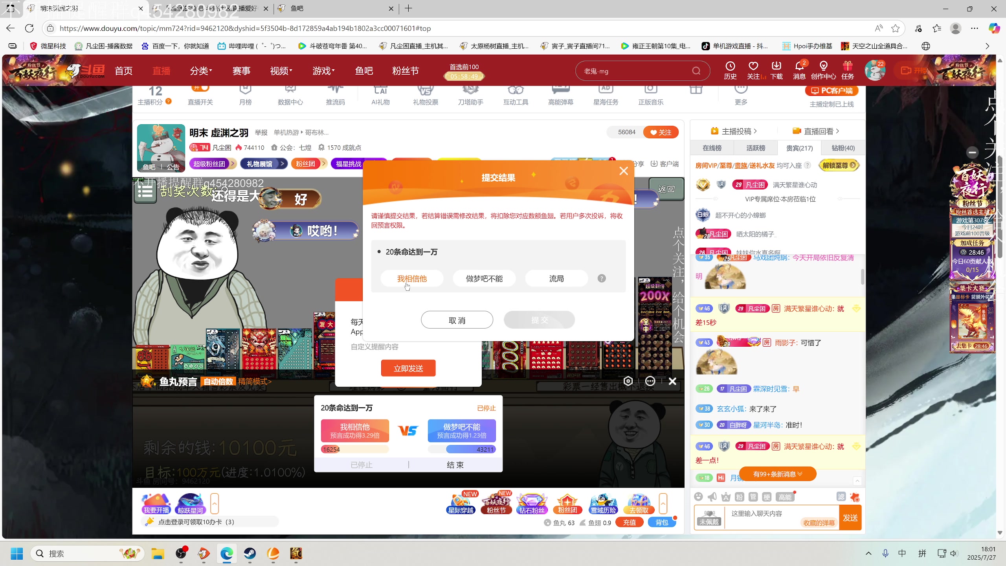Switch to the 活跃榜 tab
This screenshot has height=566, width=1006.
coord(756,148)
